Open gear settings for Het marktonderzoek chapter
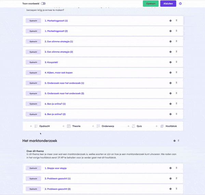The height and width of the screenshot is (195, 205). 174,141
